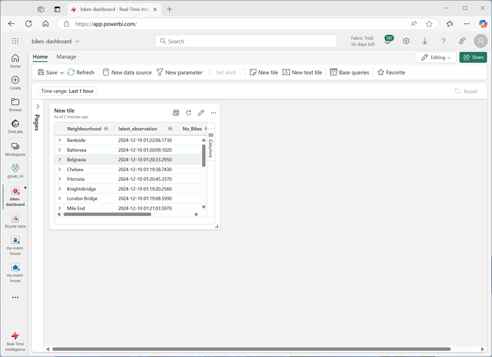This screenshot has height=357, width=492.
Task: Open the Create item in sidebar
Action: (15, 83)
